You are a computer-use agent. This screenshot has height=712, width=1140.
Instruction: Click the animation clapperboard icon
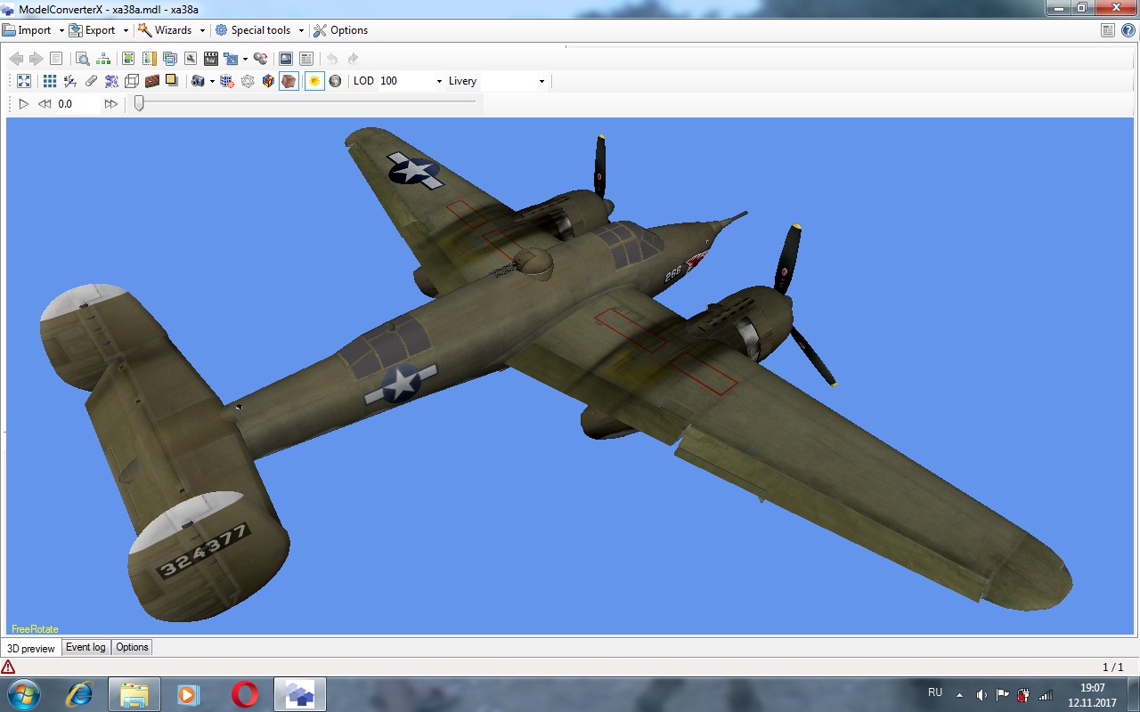(x=211, y=59)
